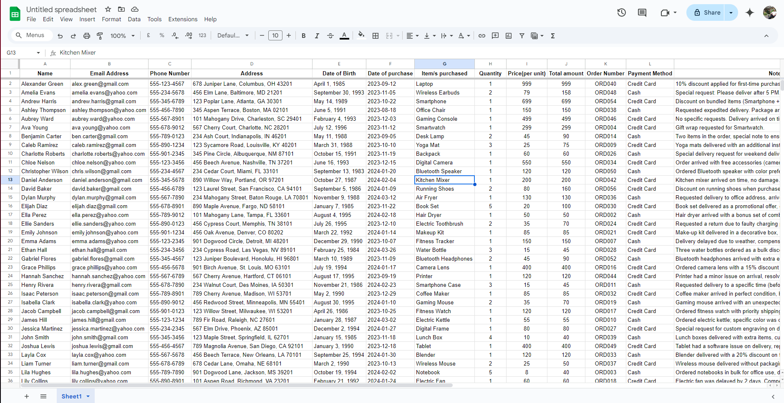
Task: Star the Untitled spreadsheet document
Action: pos(108,9)
